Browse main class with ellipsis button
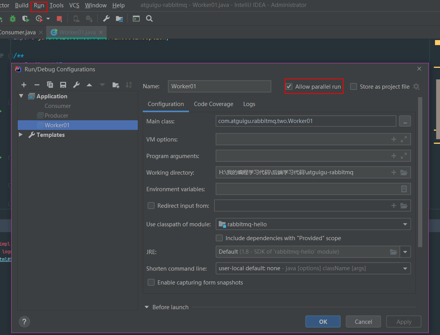Viewport: 440px width, 335px height. 405,121
